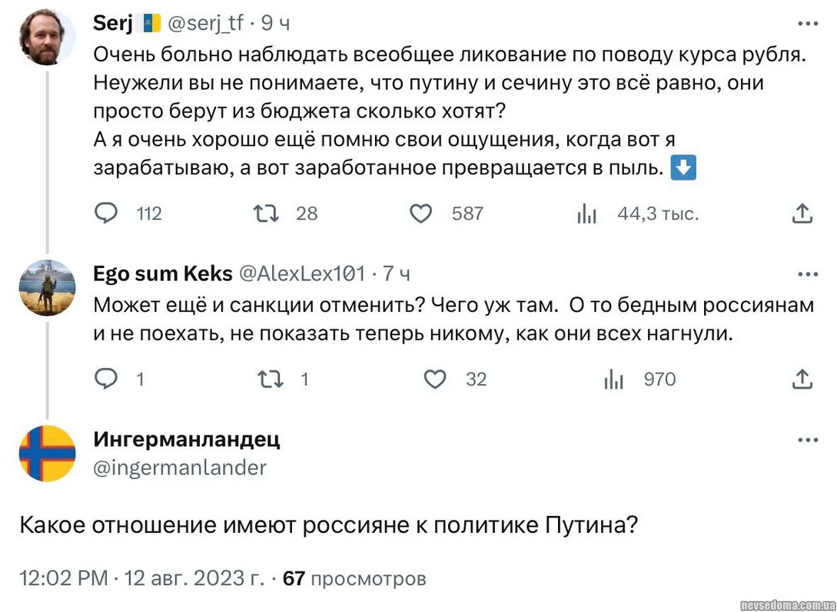Reply to Ego sum Keks tweet

[x=105, y=379]
